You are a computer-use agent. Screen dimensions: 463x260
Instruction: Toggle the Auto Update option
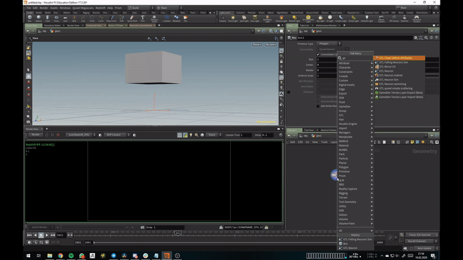click(424, 248)
